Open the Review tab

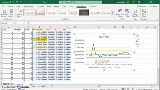pos(57,6)
